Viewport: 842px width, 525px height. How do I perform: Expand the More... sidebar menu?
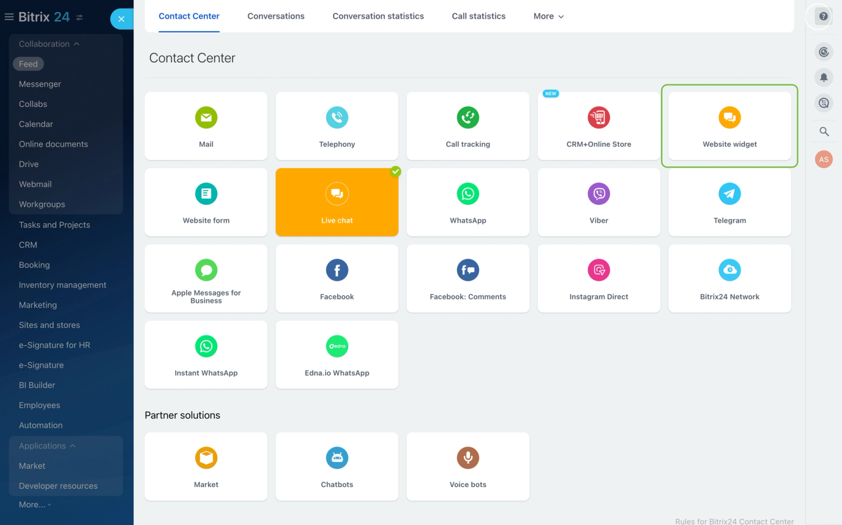34,505
